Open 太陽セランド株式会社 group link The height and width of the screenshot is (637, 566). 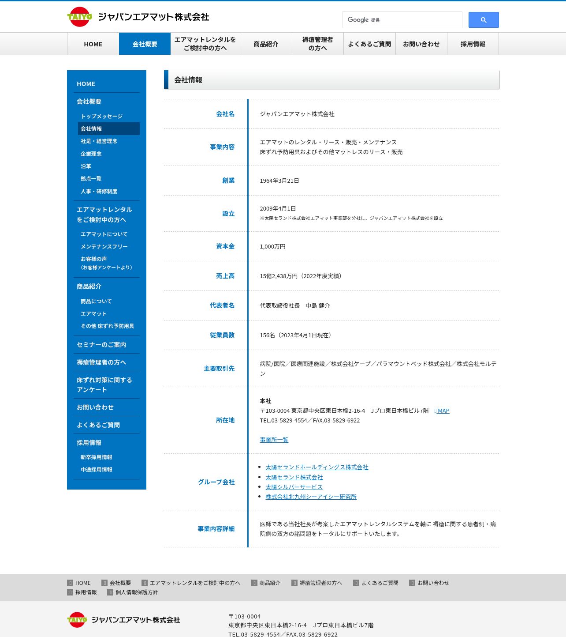click(294, 477)
